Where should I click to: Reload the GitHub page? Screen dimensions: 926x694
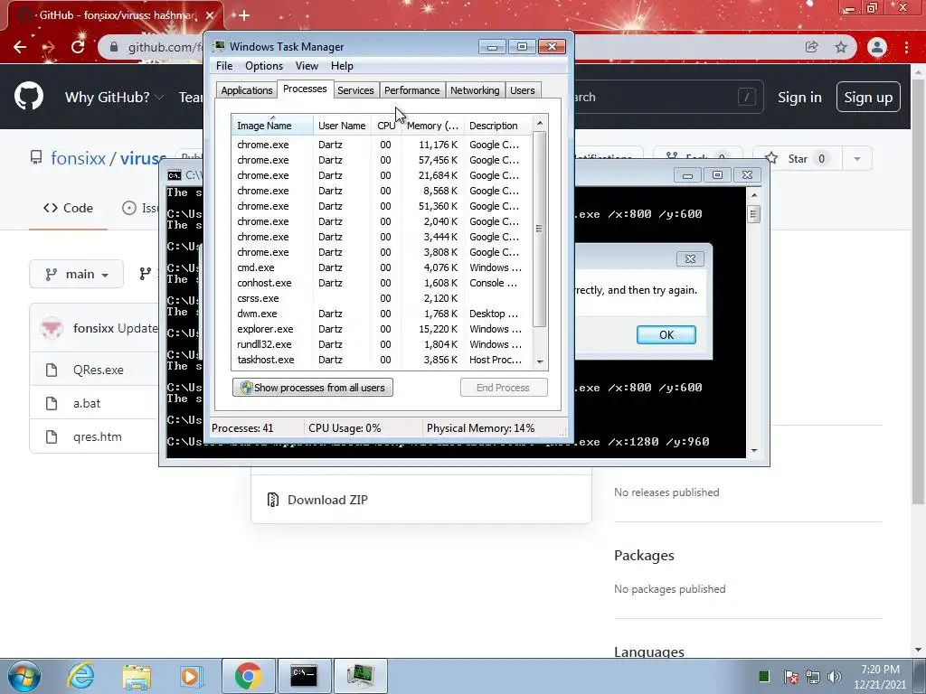[78, 47]
